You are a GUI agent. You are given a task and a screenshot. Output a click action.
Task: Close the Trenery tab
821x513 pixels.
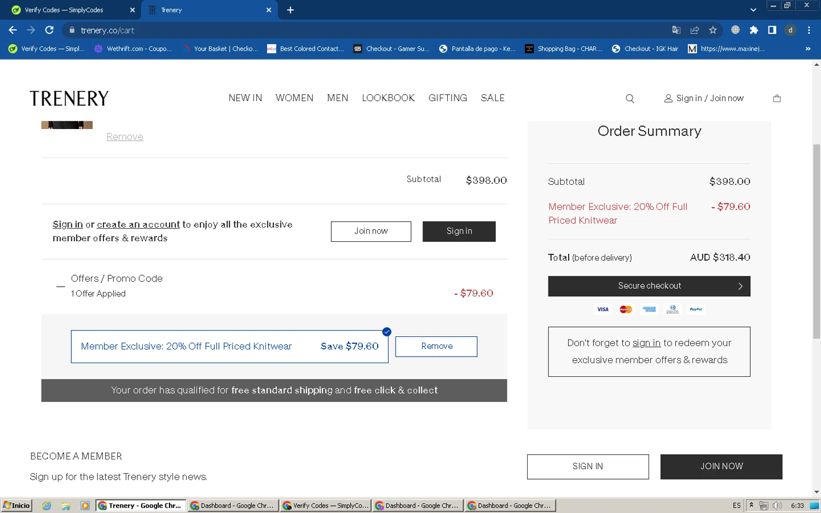point(269,10)
